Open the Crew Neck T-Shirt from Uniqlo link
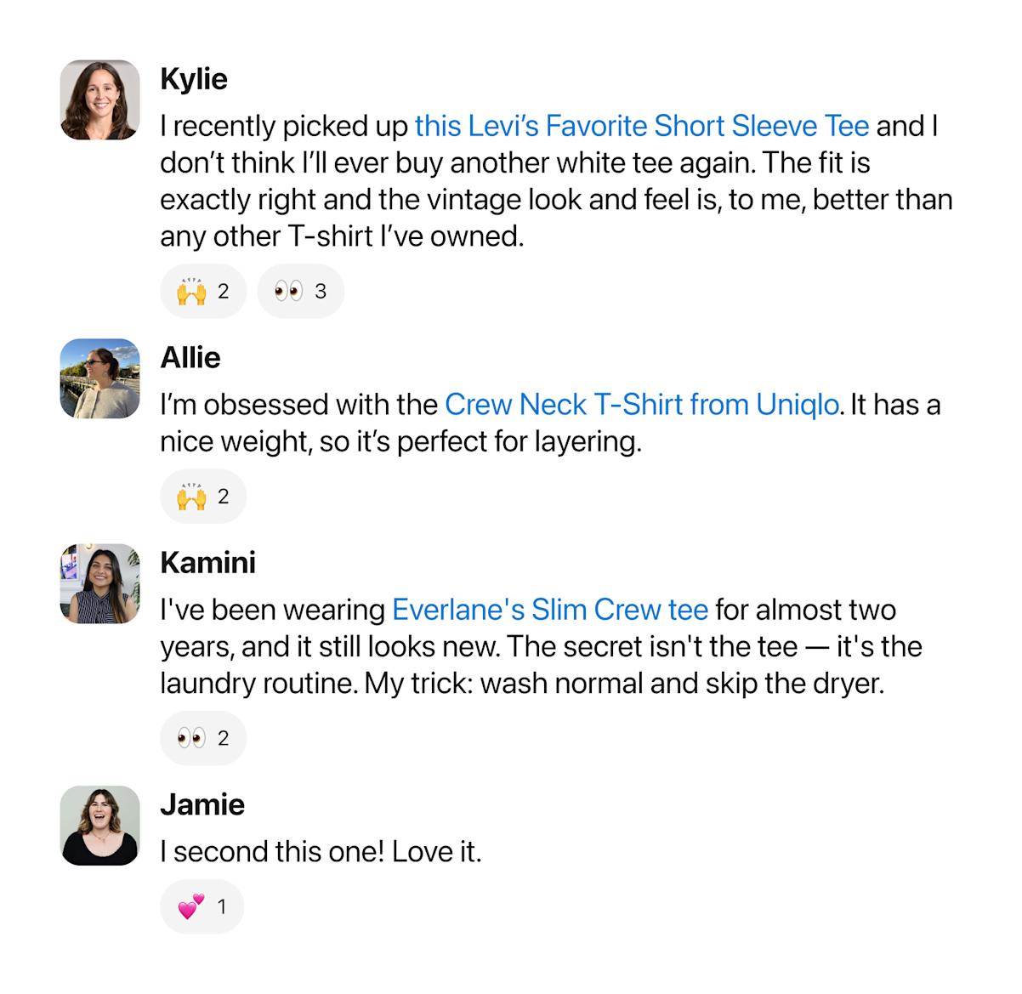 (x=641, y=405)
